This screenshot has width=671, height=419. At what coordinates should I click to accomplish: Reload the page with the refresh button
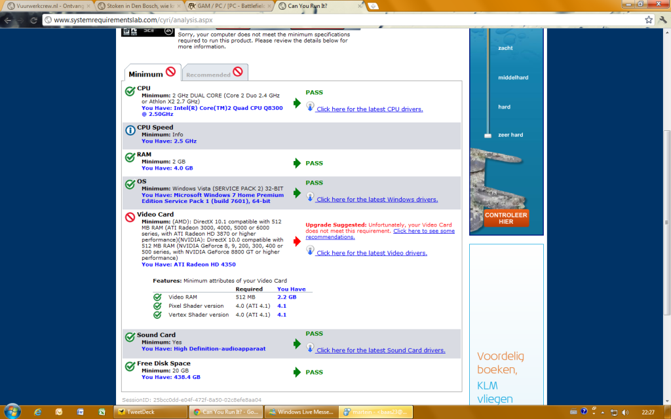tap(33, 20)
